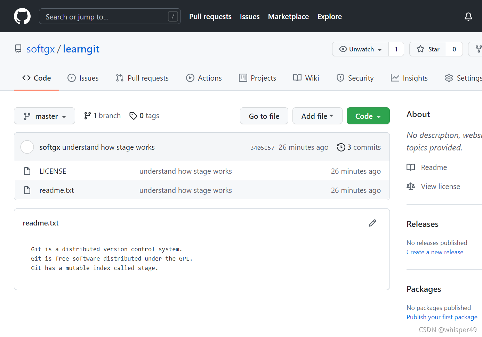This screenshot has width=482, height=337.
Task: Open the Settings tab
Action: (x=464, y=78)
